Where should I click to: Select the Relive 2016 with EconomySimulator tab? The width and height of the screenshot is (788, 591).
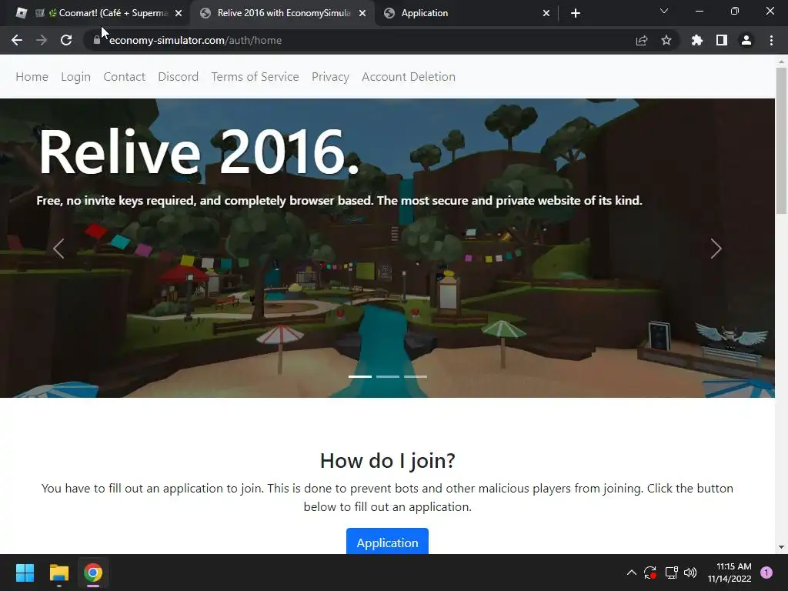(x=282, y=13)
